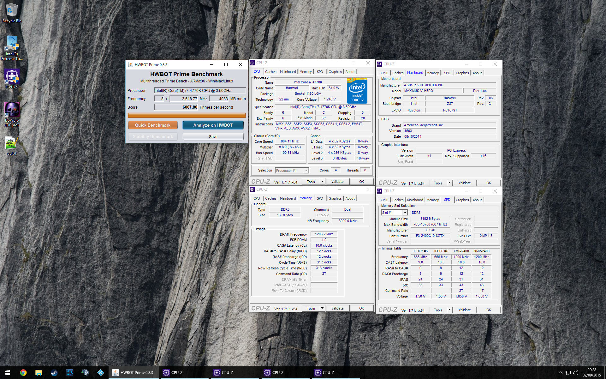Click OK in CPU-Z Memory window
This screenshot has height=379, width=606.
coord(361,308)
